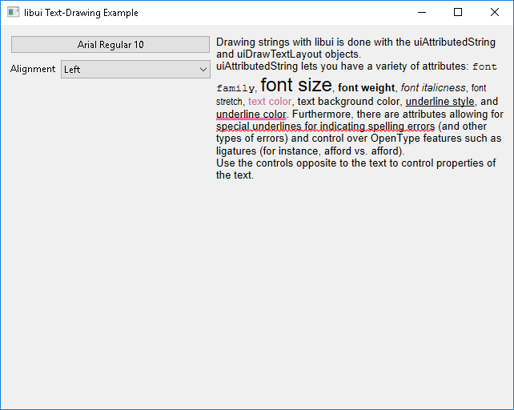Click the bold 'font weight' text
Image resolution: width=514 pixels, height=410 pixels.
(366, 88)
